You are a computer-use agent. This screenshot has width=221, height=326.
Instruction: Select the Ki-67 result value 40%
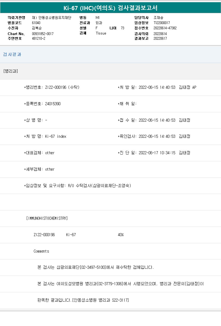(x=121, y=235)
